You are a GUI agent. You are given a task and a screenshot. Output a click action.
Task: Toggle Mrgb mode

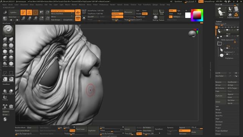click(x=179, y=14)
